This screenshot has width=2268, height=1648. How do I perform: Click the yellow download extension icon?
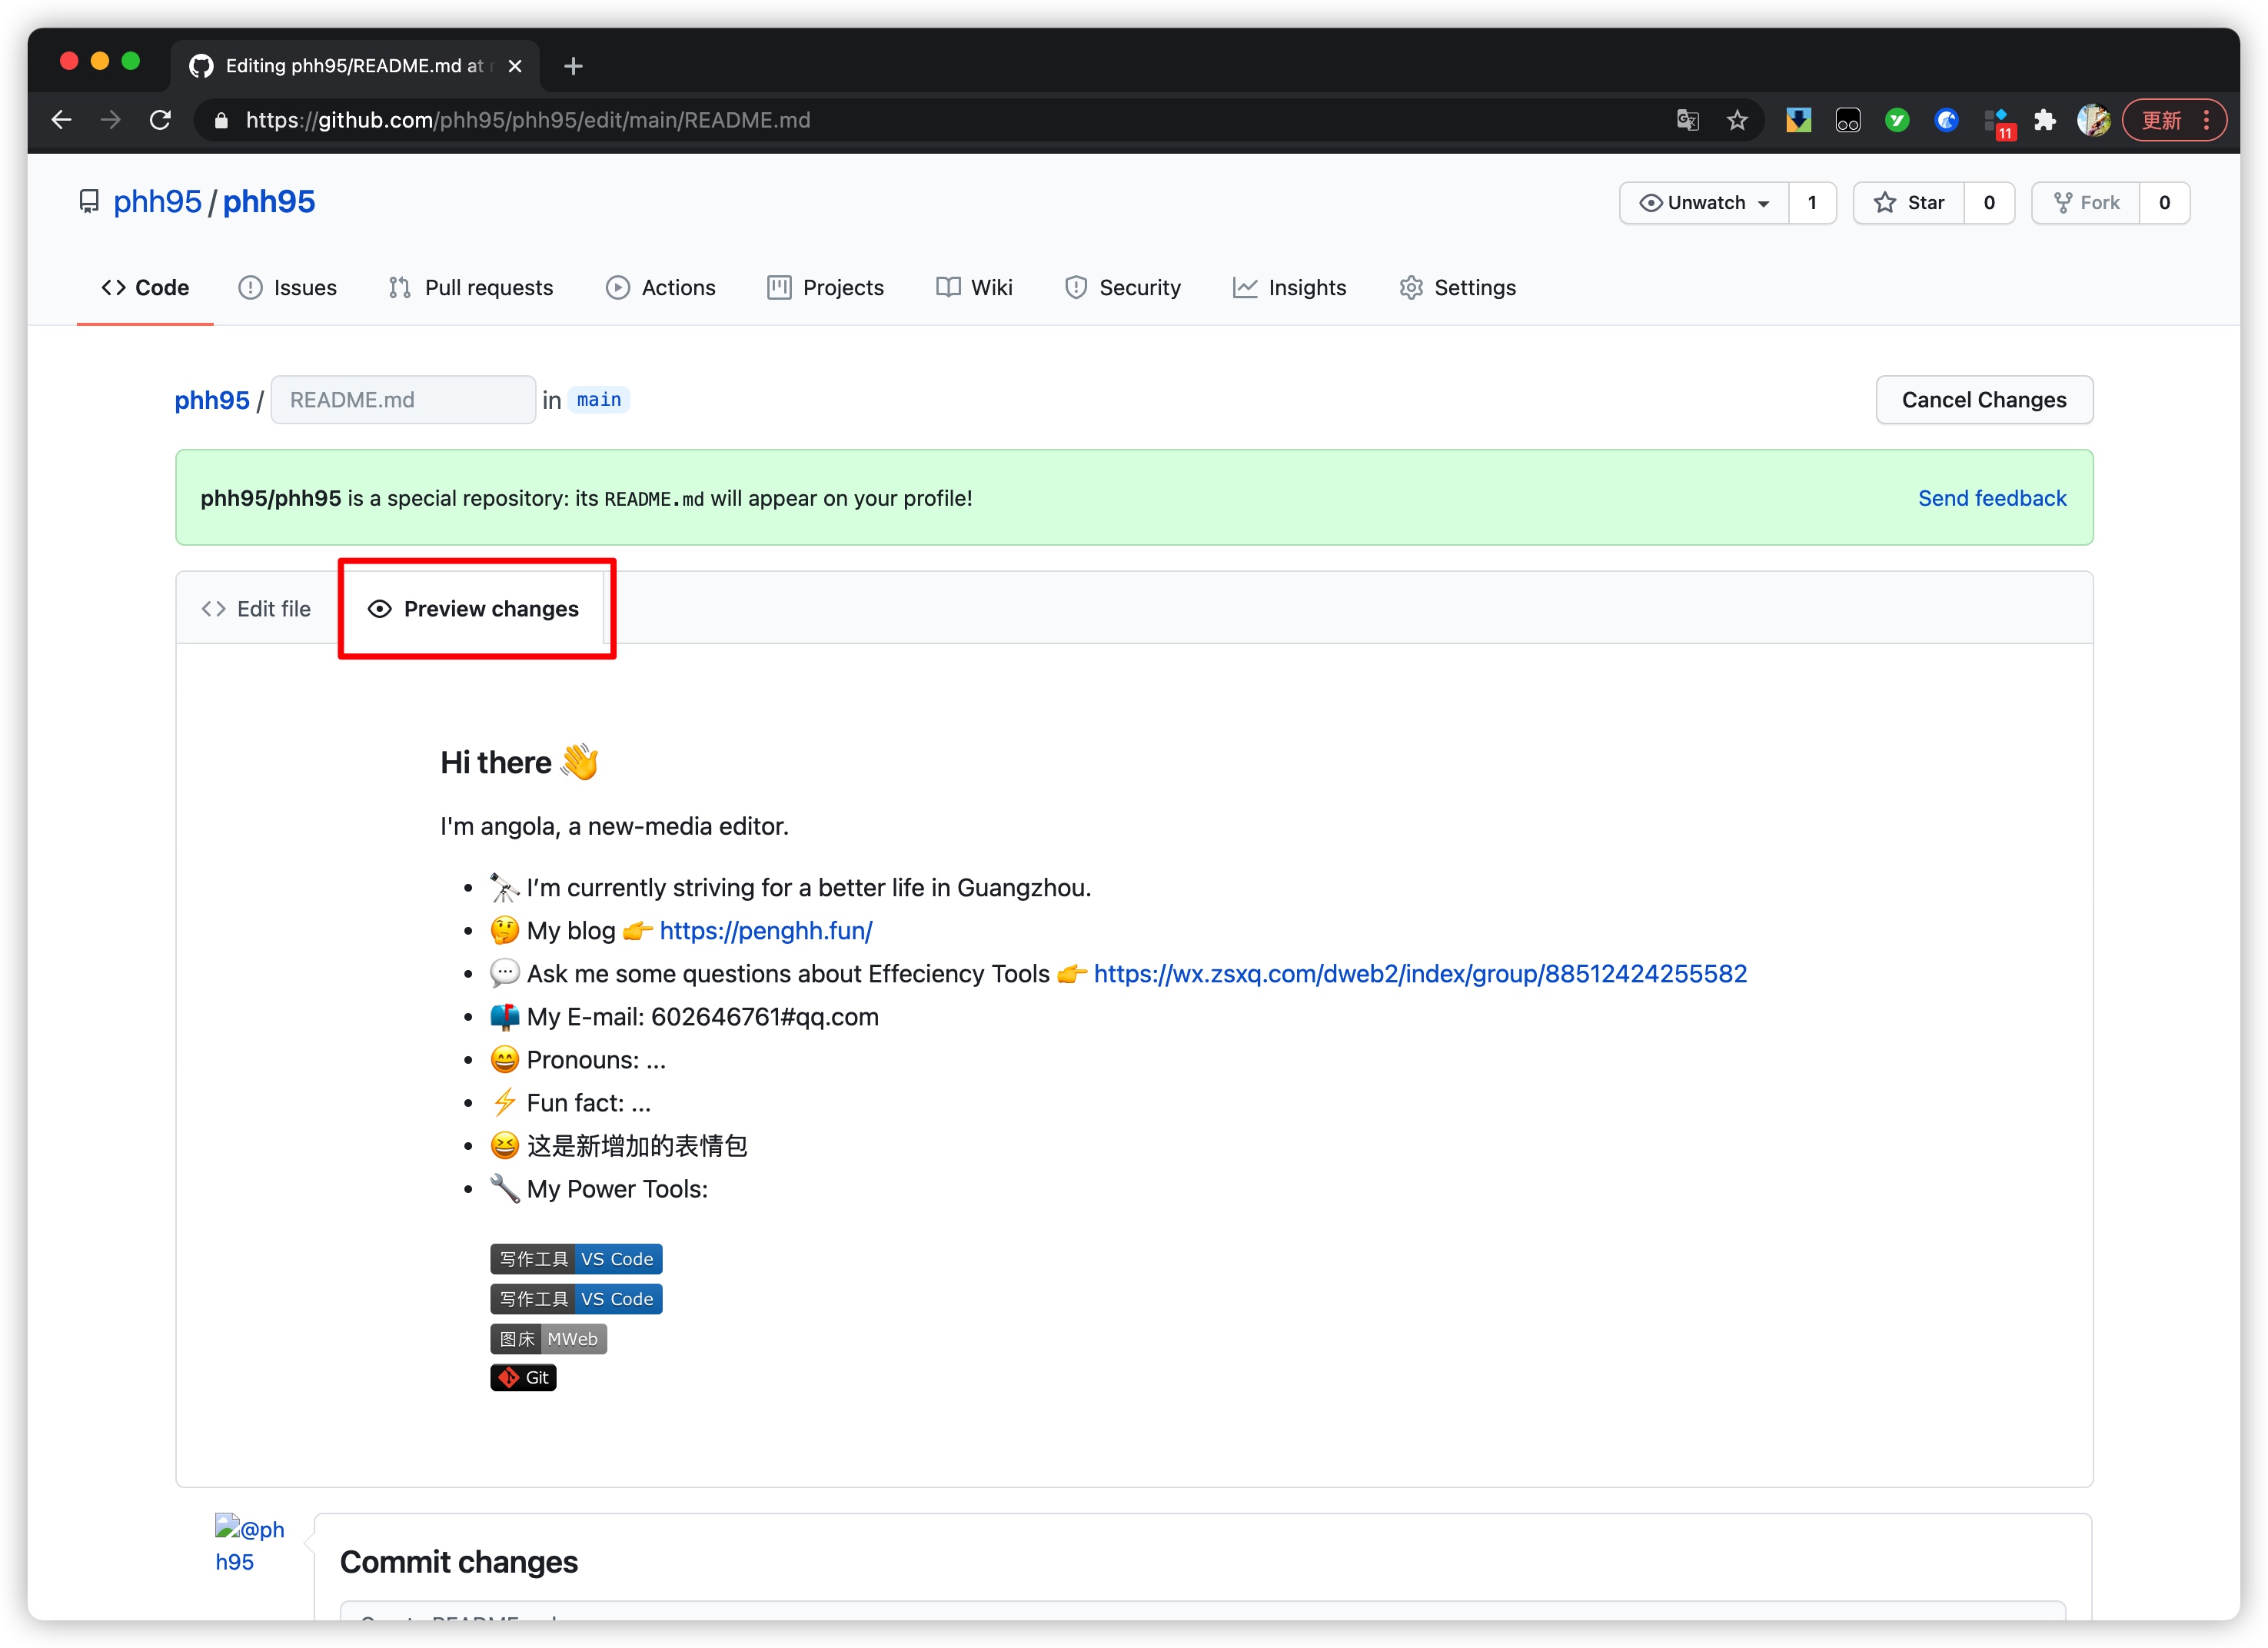coord(1798,120)
